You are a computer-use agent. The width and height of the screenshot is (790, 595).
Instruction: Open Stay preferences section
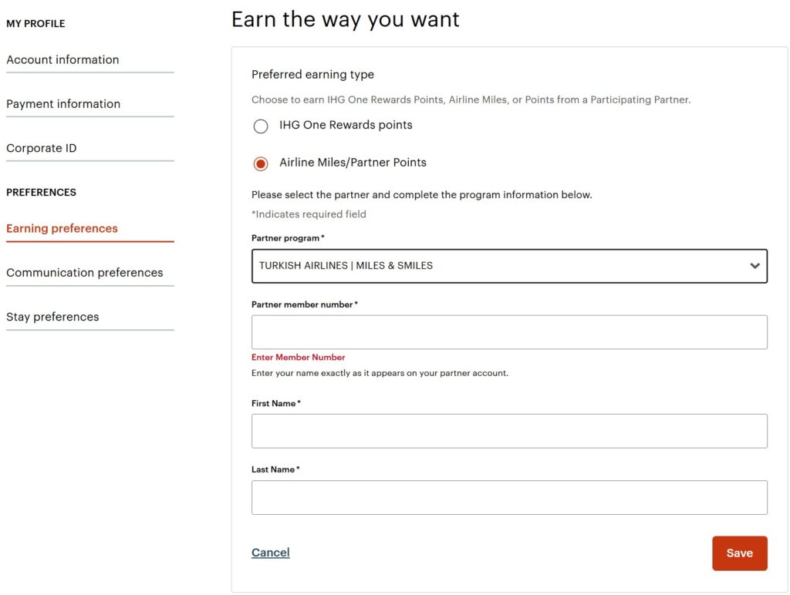(52, 317)
